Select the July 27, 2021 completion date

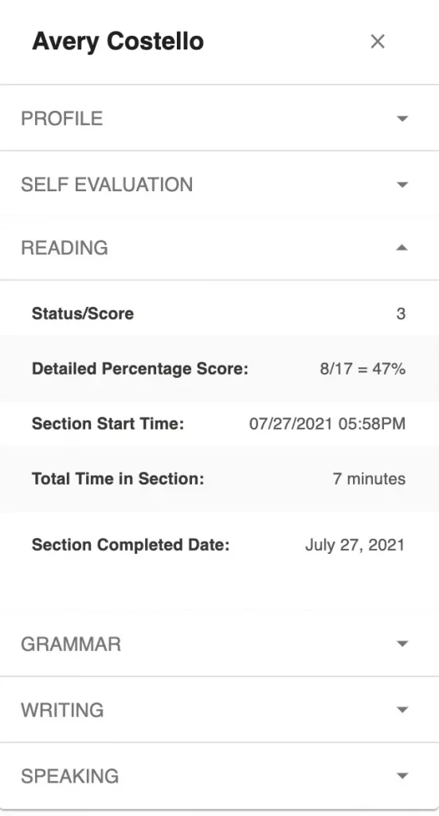[x=355, y=545]
